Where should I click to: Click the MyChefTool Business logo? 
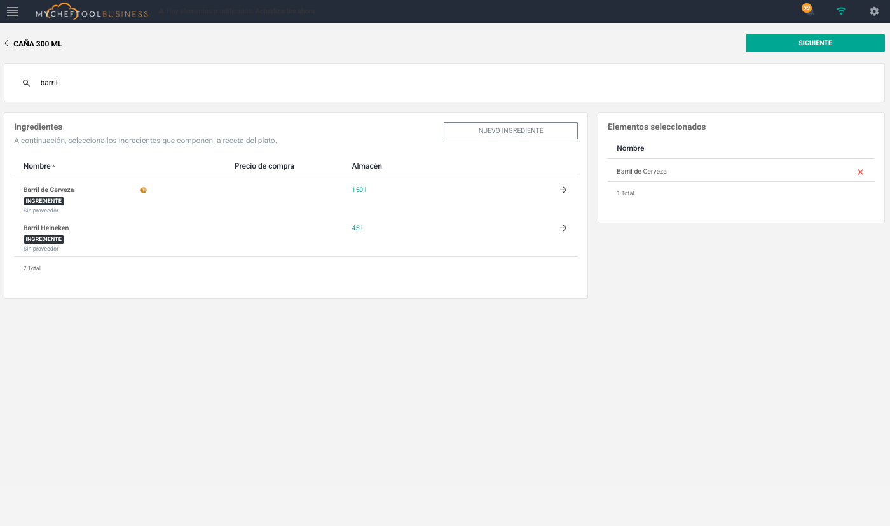[x=92, y=12]
